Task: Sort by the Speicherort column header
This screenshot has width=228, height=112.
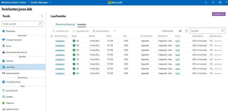Action: pyautogui.click(x=162, y=36)
